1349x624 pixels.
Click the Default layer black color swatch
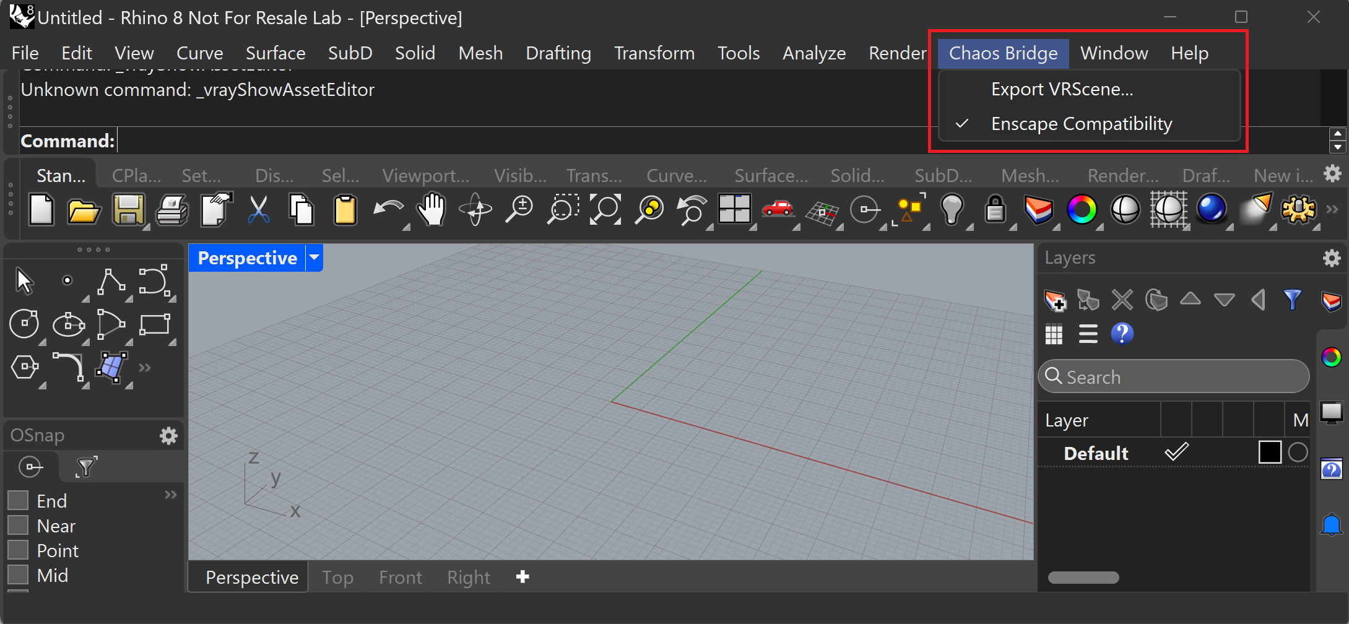(1270, 452)
